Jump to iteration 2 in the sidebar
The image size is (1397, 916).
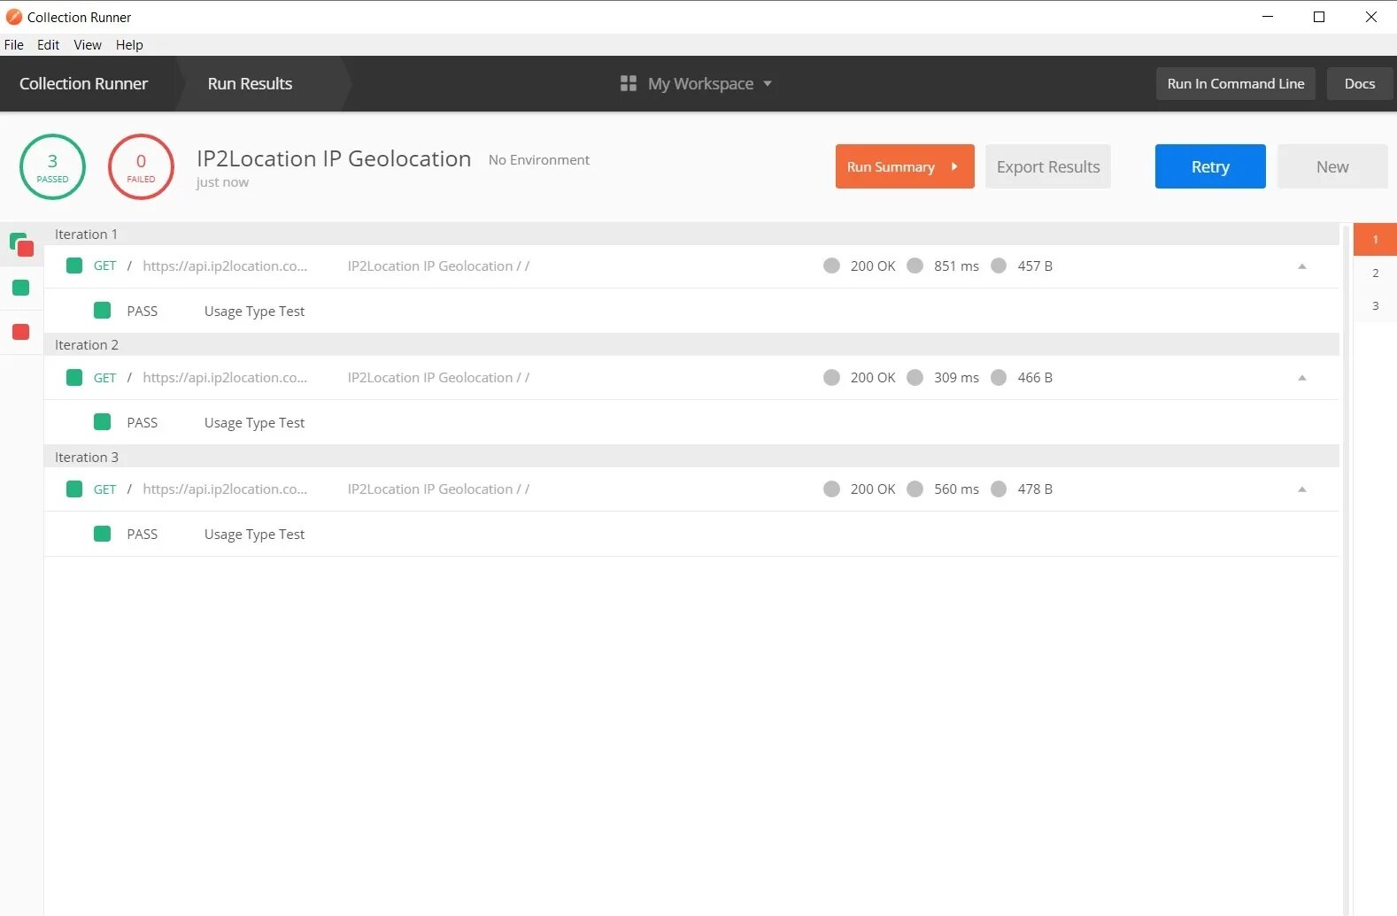tap(1375, 273)
